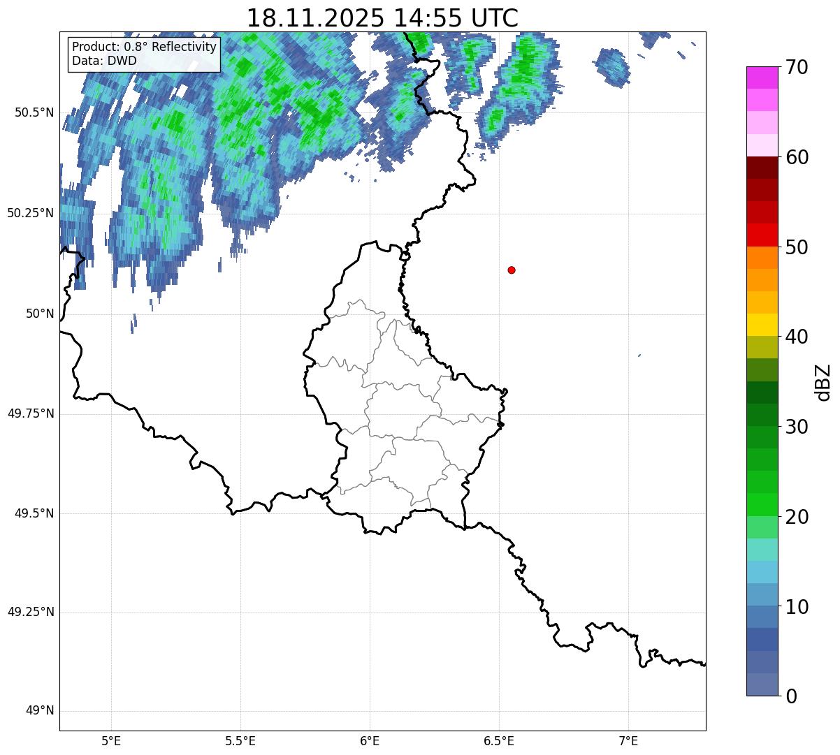Click the Data: DWD label

104,61
